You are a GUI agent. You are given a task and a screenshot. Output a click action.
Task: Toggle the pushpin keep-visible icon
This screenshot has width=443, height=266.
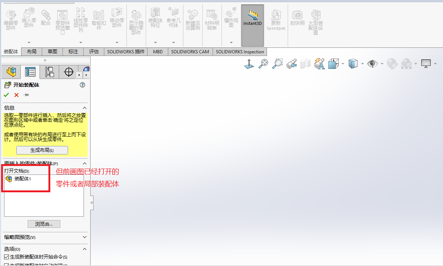26,95
